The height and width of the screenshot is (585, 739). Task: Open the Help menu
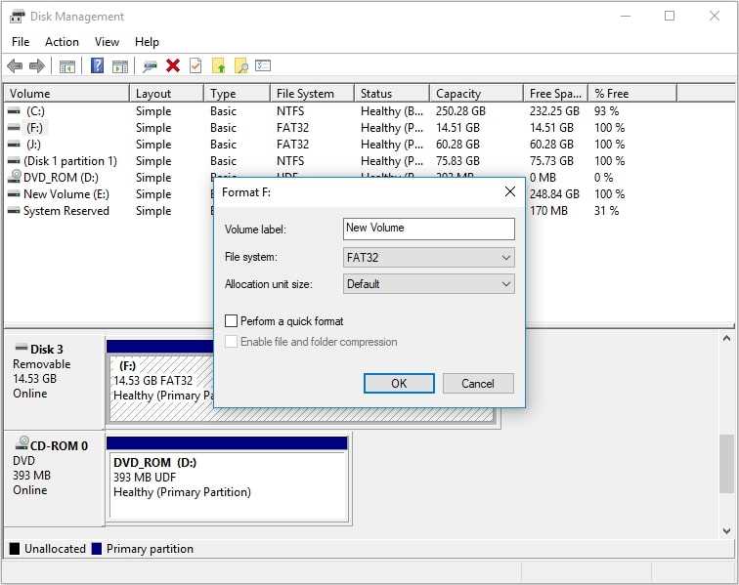147,42
